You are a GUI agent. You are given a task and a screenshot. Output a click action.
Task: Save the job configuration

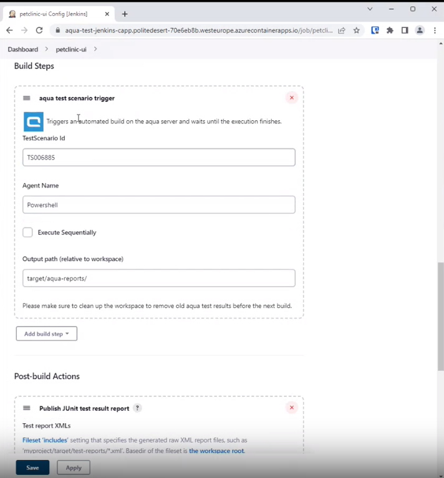point(32,467)
